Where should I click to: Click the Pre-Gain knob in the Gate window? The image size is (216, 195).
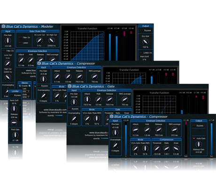coord(74,102)
